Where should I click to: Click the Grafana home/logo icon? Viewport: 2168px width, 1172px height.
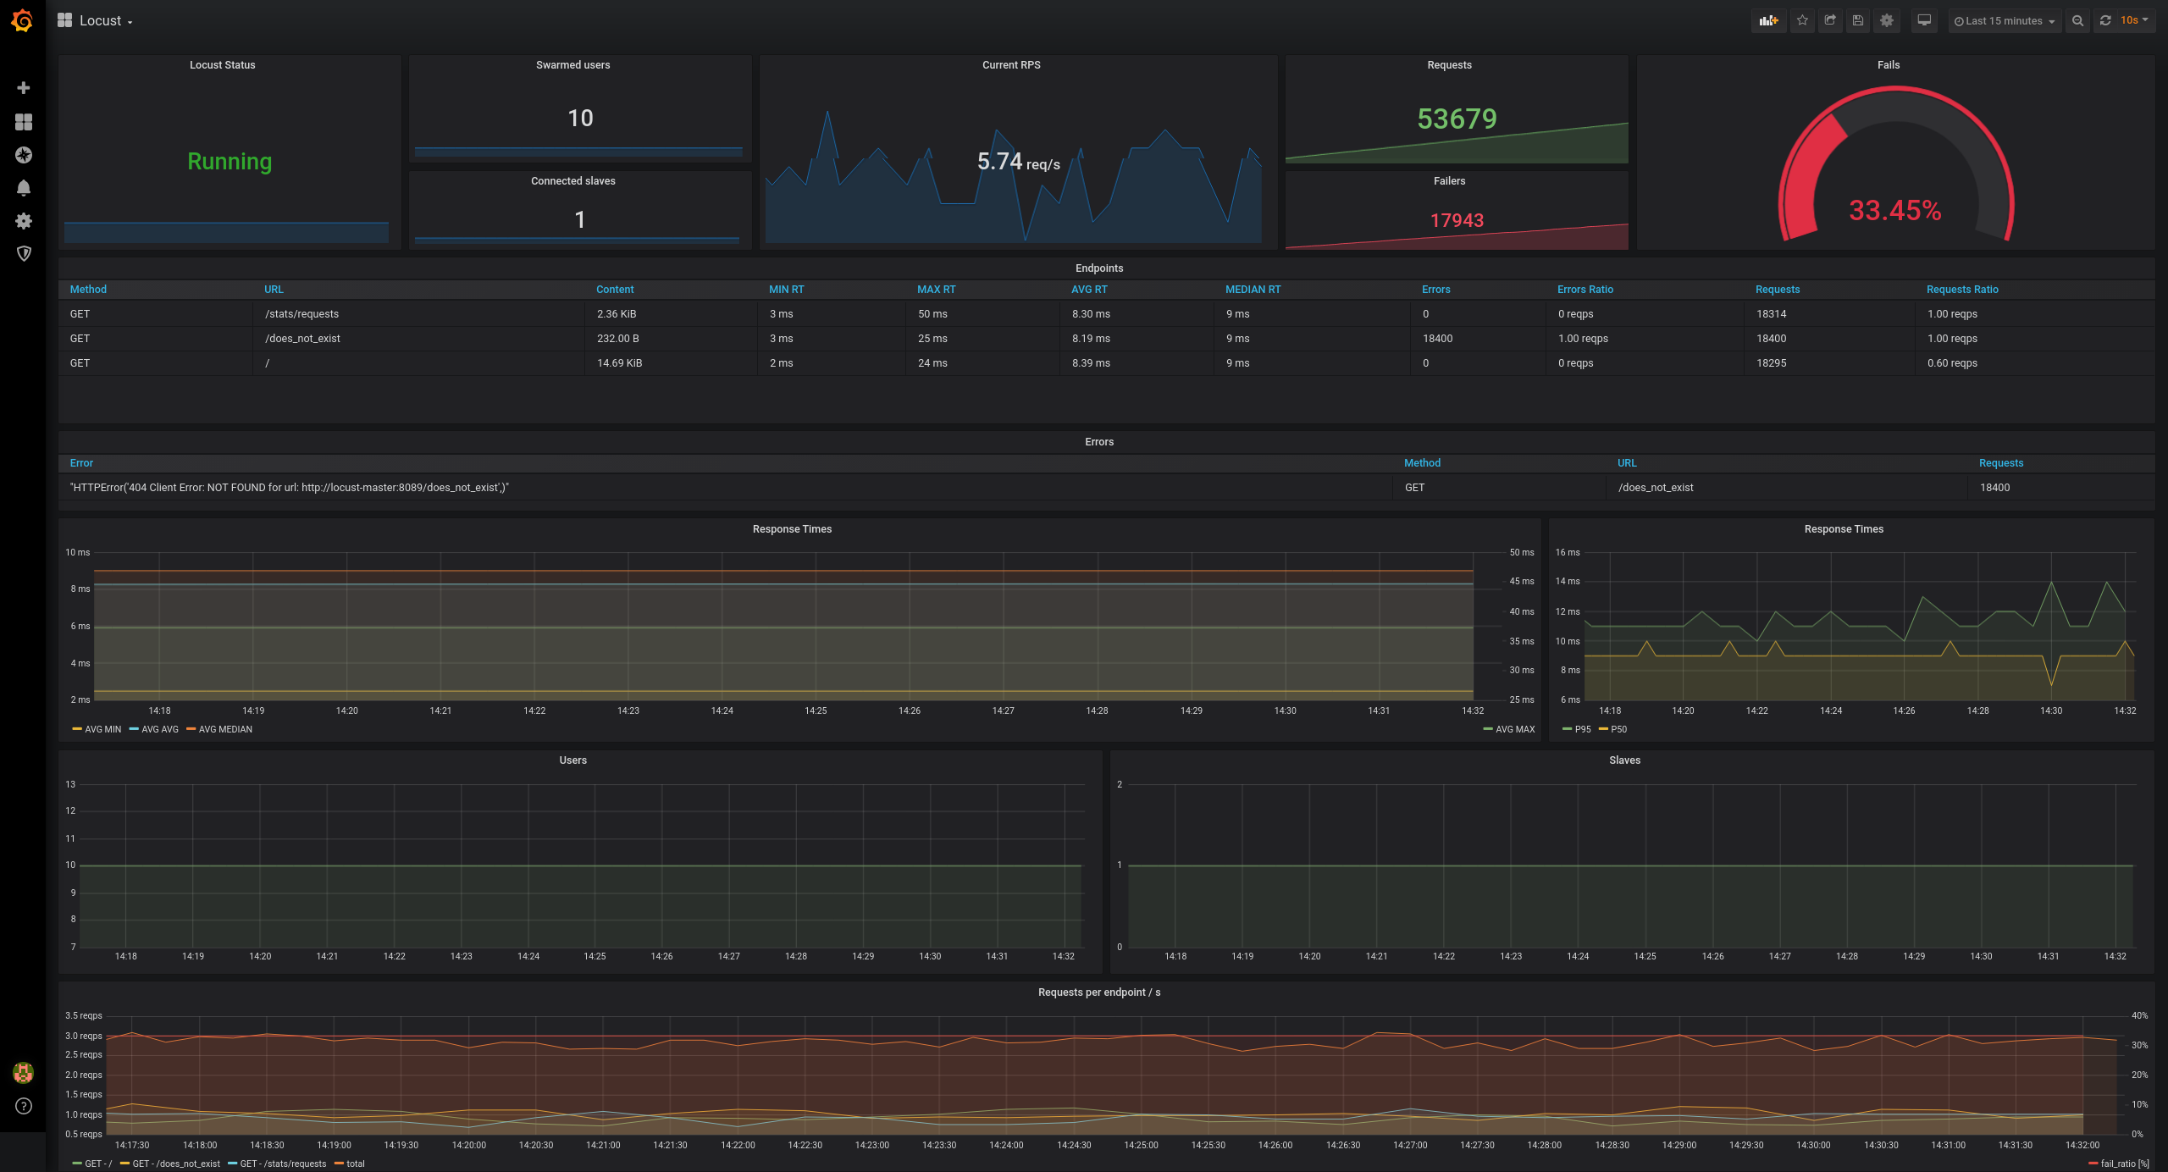(22, 19)
